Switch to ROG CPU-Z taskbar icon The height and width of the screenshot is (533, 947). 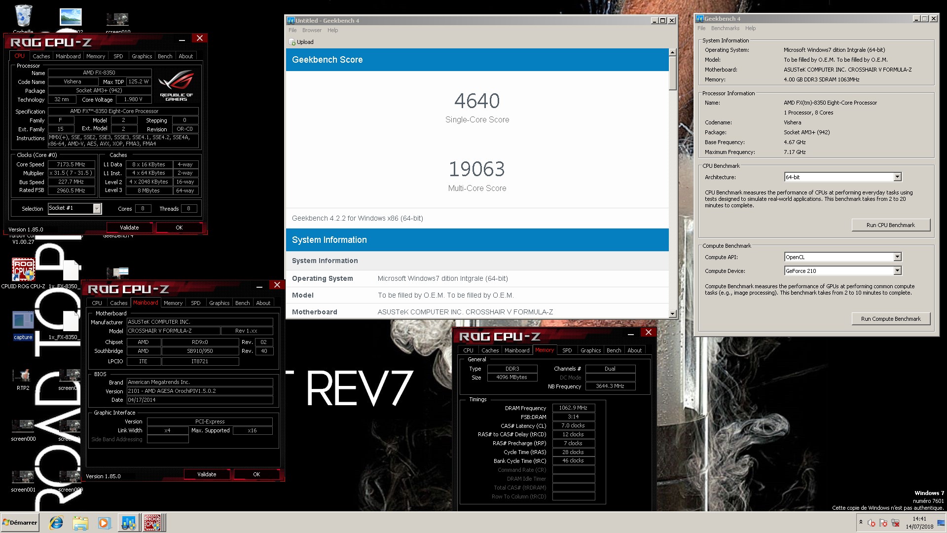coord(152,523)
